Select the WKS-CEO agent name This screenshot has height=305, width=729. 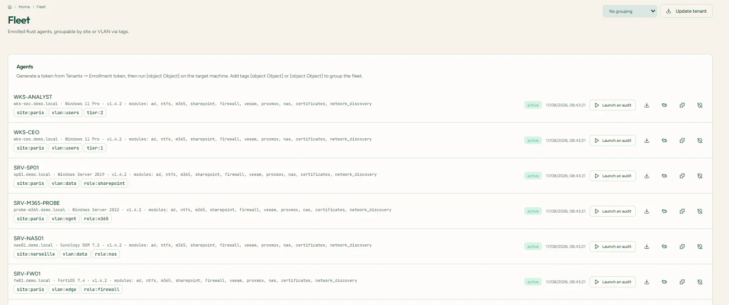click(x=26, y=132)
